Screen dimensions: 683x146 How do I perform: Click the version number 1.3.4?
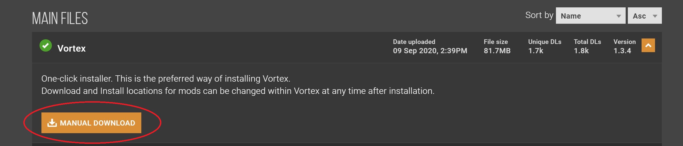click(x=622, y=51)
